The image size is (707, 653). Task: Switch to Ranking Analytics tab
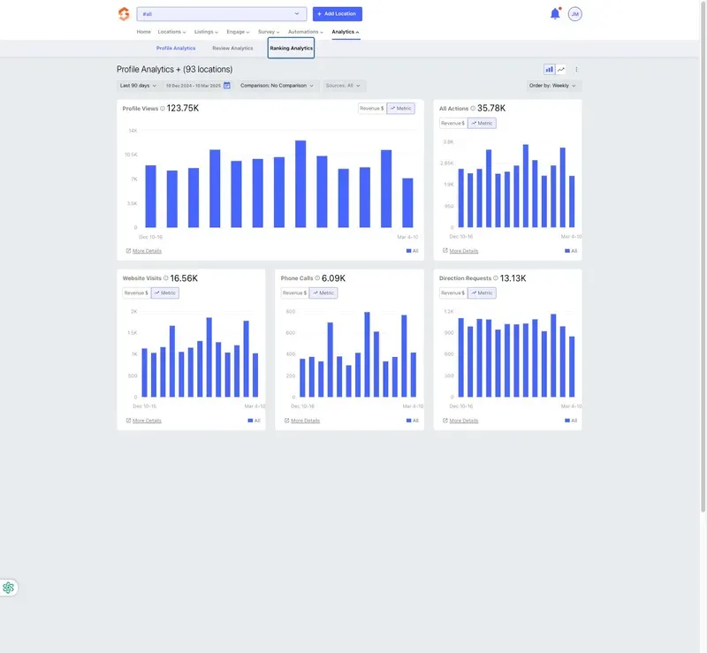[292, 49]
